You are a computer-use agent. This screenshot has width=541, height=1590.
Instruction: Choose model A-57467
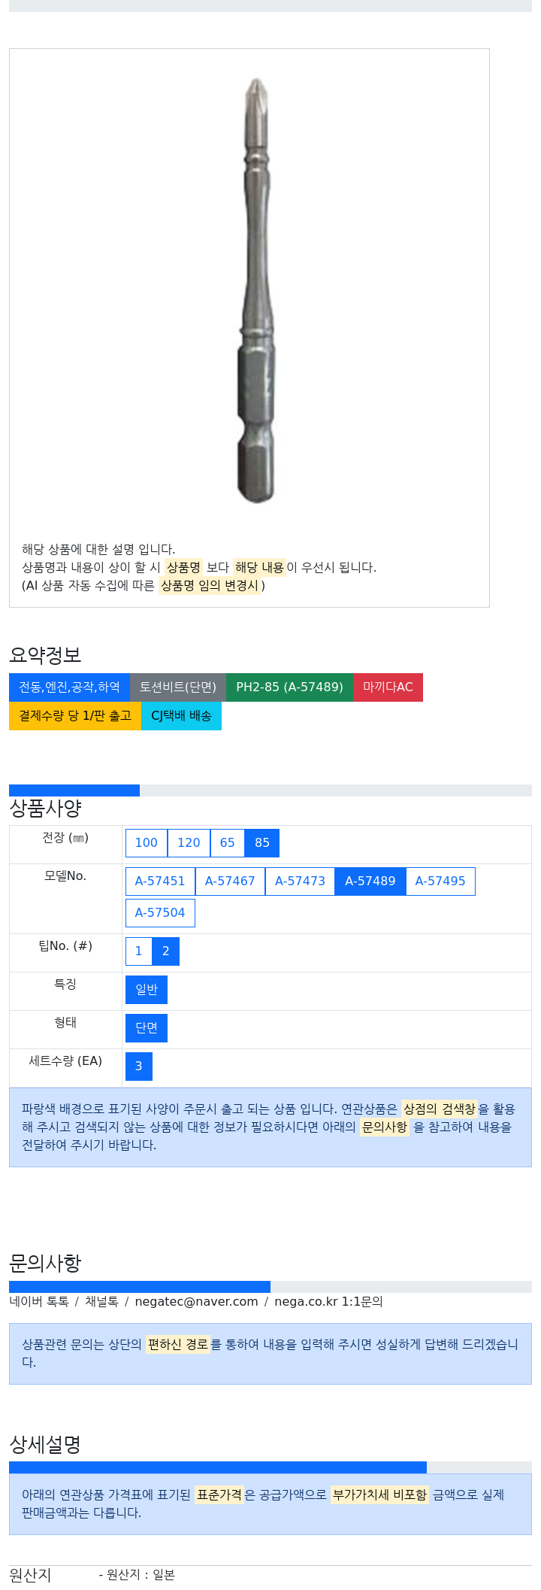(230, 881)
